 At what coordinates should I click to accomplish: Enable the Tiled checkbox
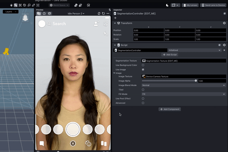click(x=143, y=89)
